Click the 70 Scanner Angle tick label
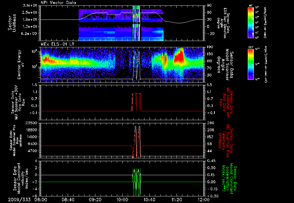Screen dimensions: 294x203 click(209, 68)
